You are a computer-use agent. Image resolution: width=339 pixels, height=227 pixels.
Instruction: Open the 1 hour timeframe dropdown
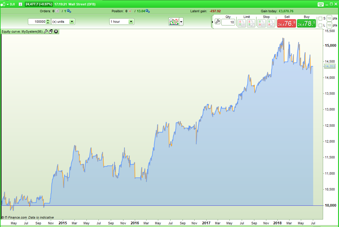coord(122,22)
